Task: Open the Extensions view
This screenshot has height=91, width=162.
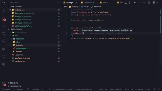Action: pyautogui.click(x=4, y=41)
